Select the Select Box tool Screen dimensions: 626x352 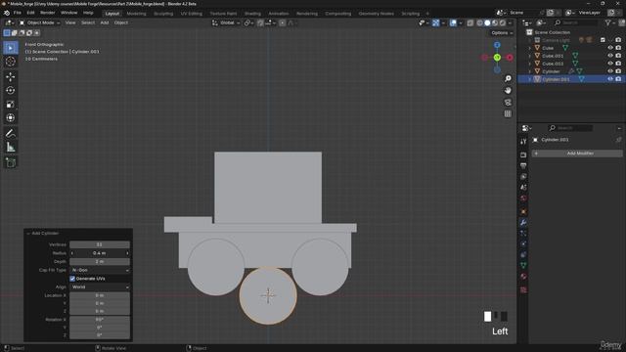click(x=11, y=48)
